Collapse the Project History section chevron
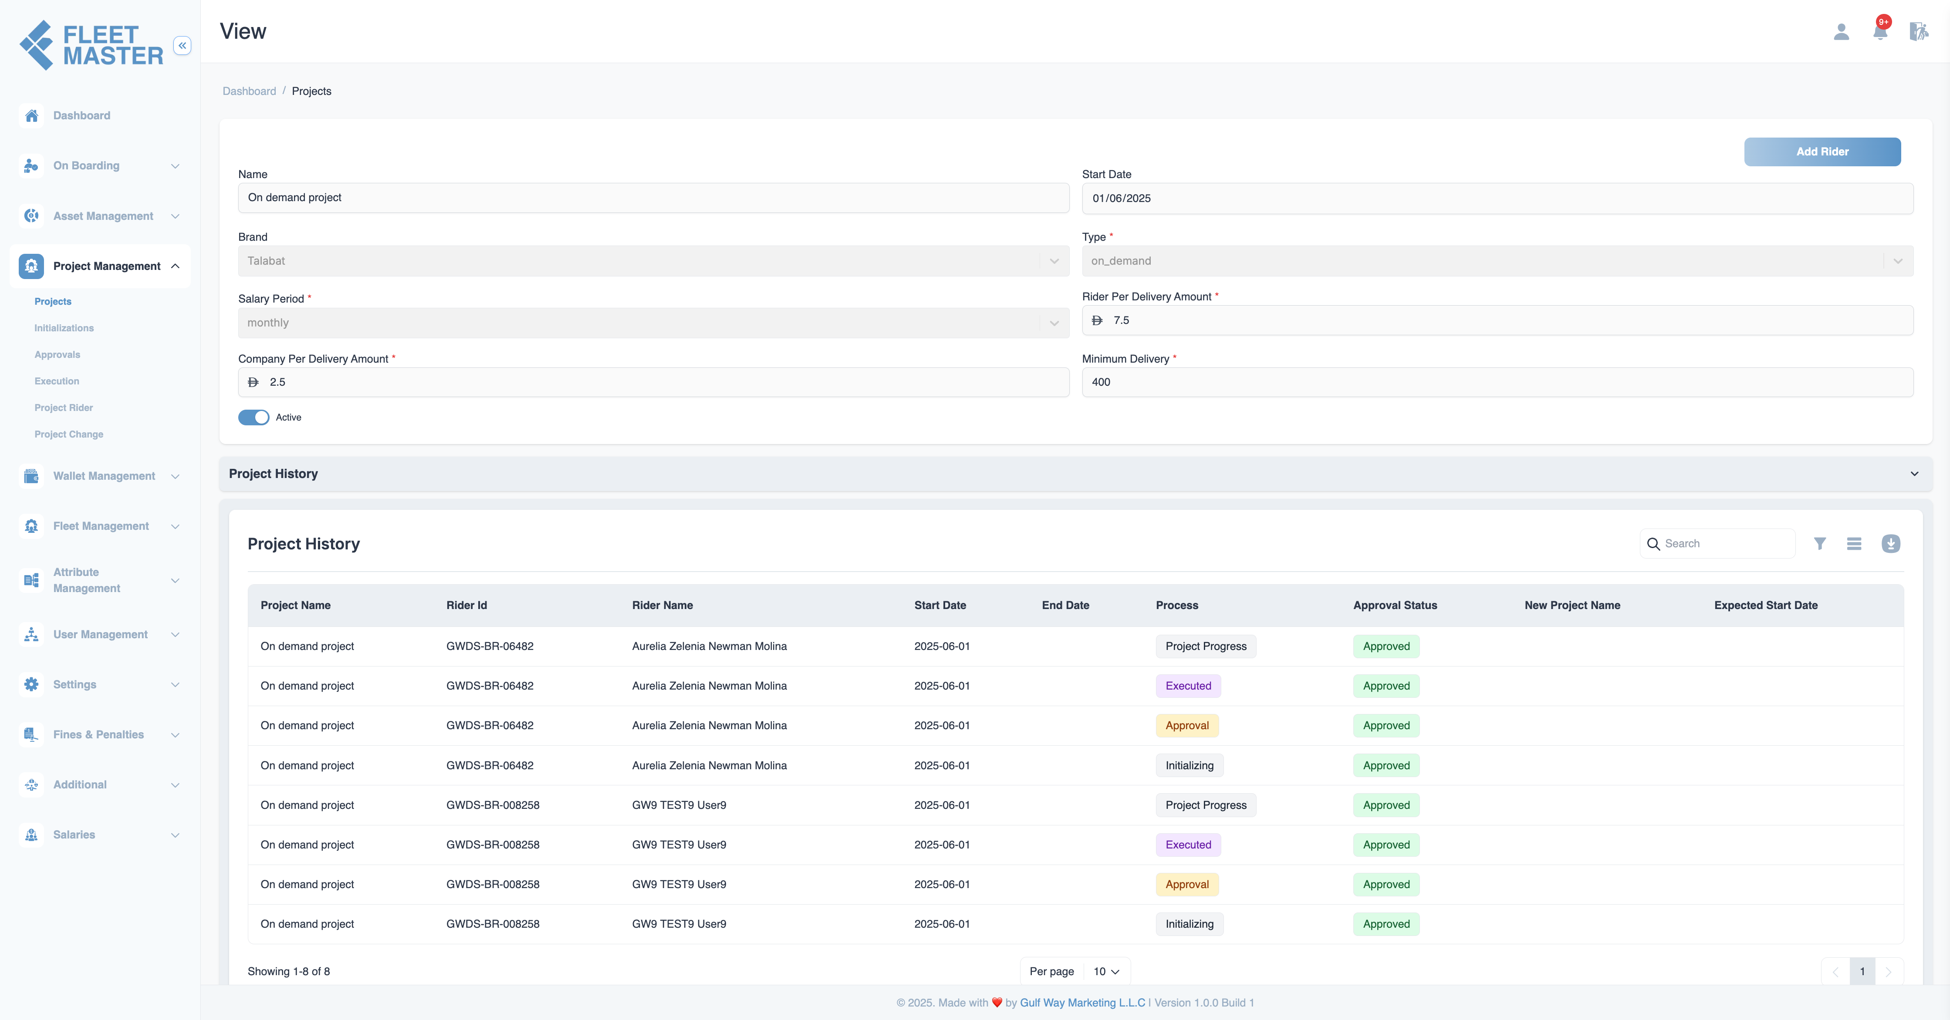Image resolution: width=1950 pixels, height=1020 pixels. point(1914,474)
